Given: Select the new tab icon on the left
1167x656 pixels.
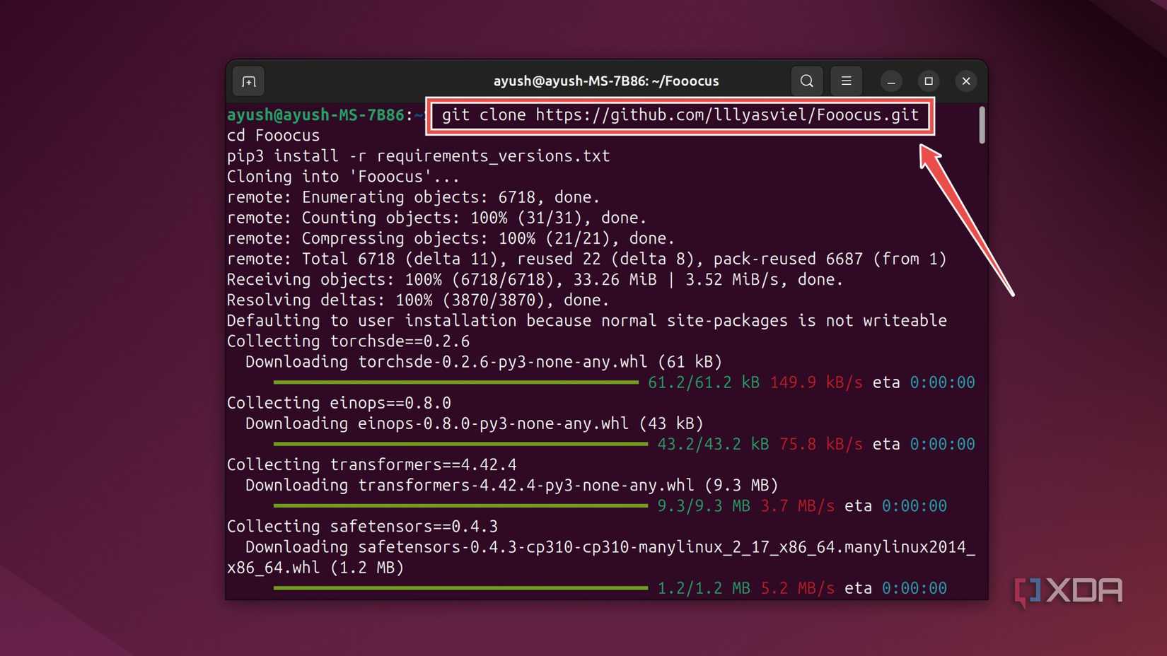Looking at the screenshot, I should click(x=248, y=81).
